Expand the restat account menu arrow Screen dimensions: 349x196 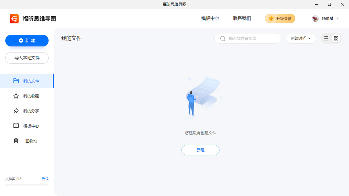tap(338, 19)
